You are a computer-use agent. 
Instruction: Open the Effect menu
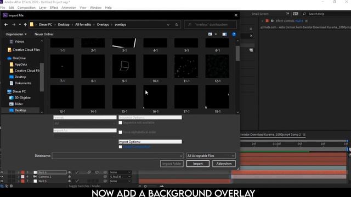(54, 8)
